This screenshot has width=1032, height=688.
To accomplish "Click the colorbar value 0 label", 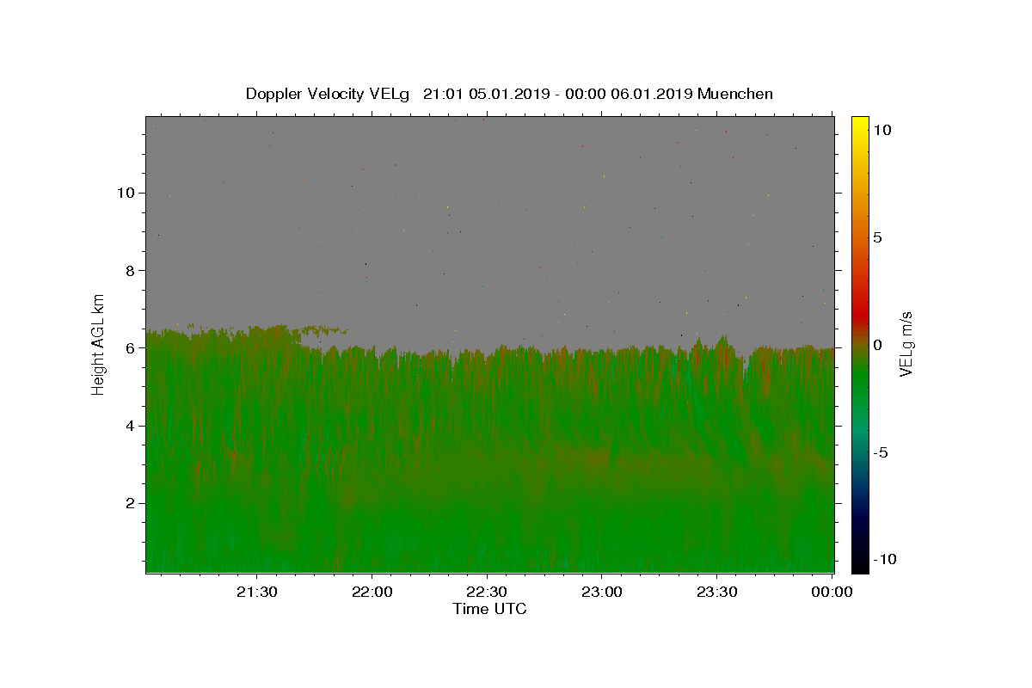I will click(877, 345).
